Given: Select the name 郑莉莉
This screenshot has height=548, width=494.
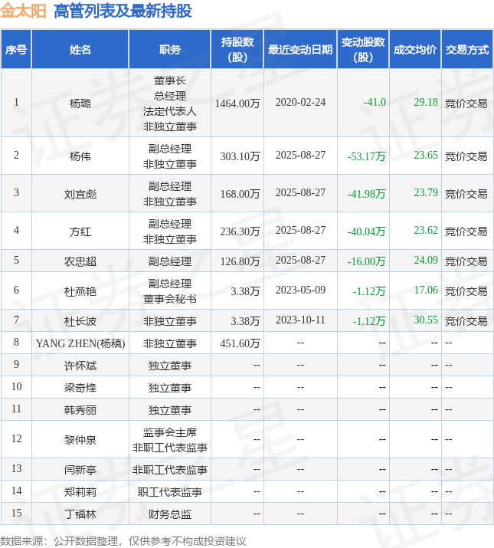Looking at the screenshot, I should click(80, 492).
